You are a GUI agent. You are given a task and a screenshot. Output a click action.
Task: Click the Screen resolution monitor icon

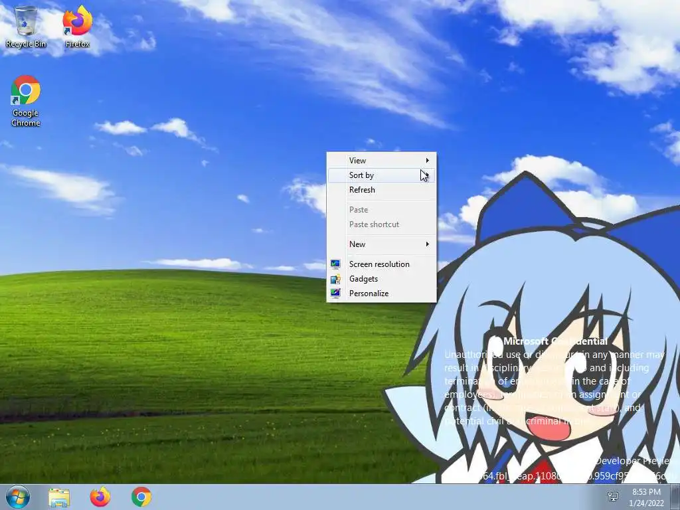[x=335, y=264]
